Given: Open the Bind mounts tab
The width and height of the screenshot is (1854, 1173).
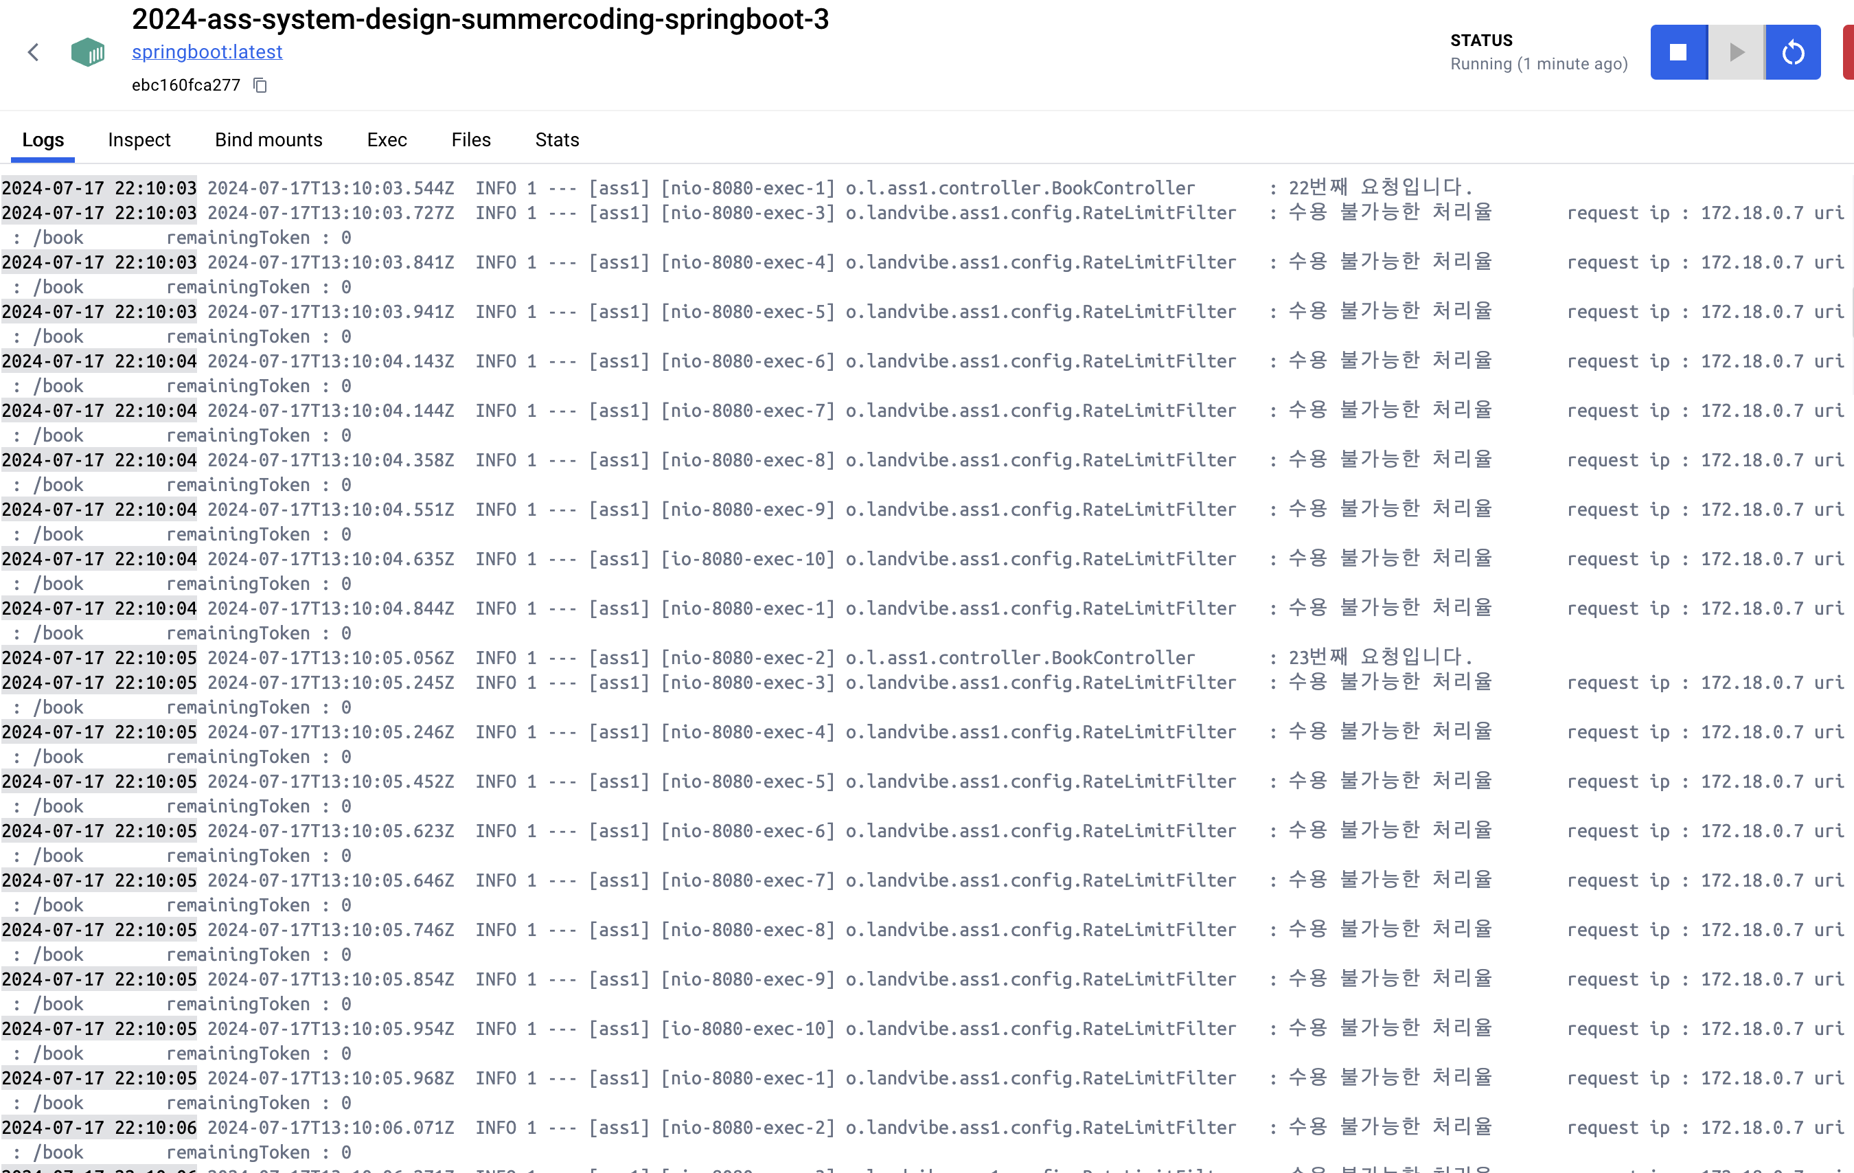Looking at the screenshot, I should coord(268,139).
